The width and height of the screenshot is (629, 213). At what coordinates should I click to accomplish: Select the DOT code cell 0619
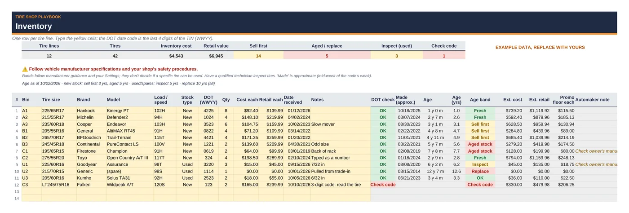tap(208, 151)
